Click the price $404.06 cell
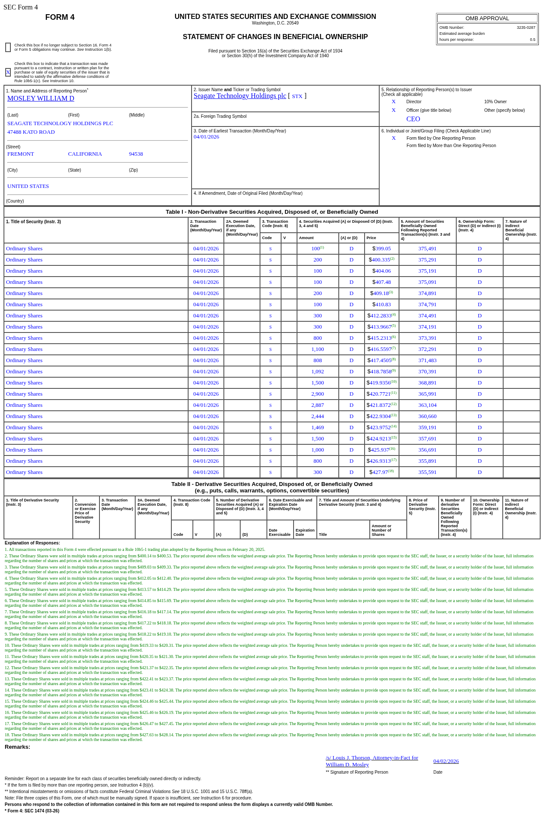The width and height of the screenshot is (544, 824). tap(382, 271)
